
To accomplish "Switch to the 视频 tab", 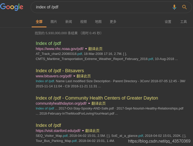I will click(x=83, y=22).
